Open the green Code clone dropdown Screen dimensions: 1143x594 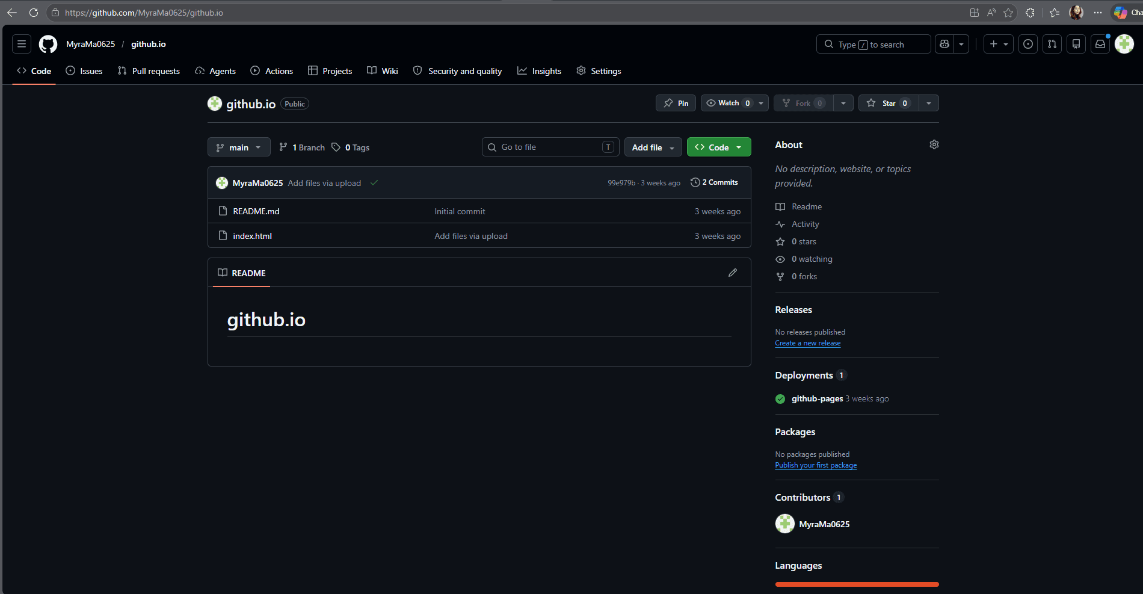(x=719, y=147)
